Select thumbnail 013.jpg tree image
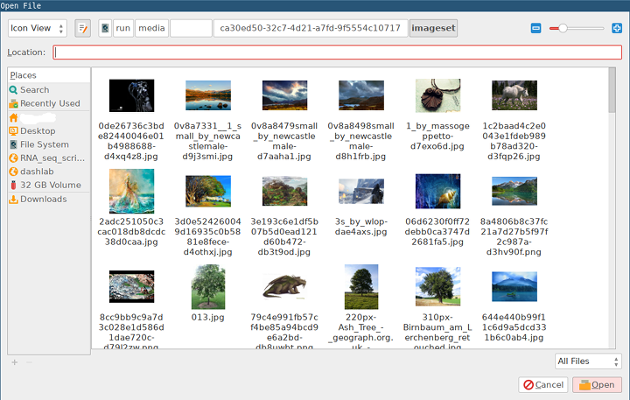630x400 pixels. pos(208,286)
